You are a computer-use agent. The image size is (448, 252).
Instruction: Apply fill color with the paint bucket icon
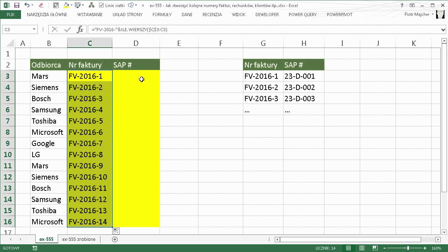coord(66,5)
